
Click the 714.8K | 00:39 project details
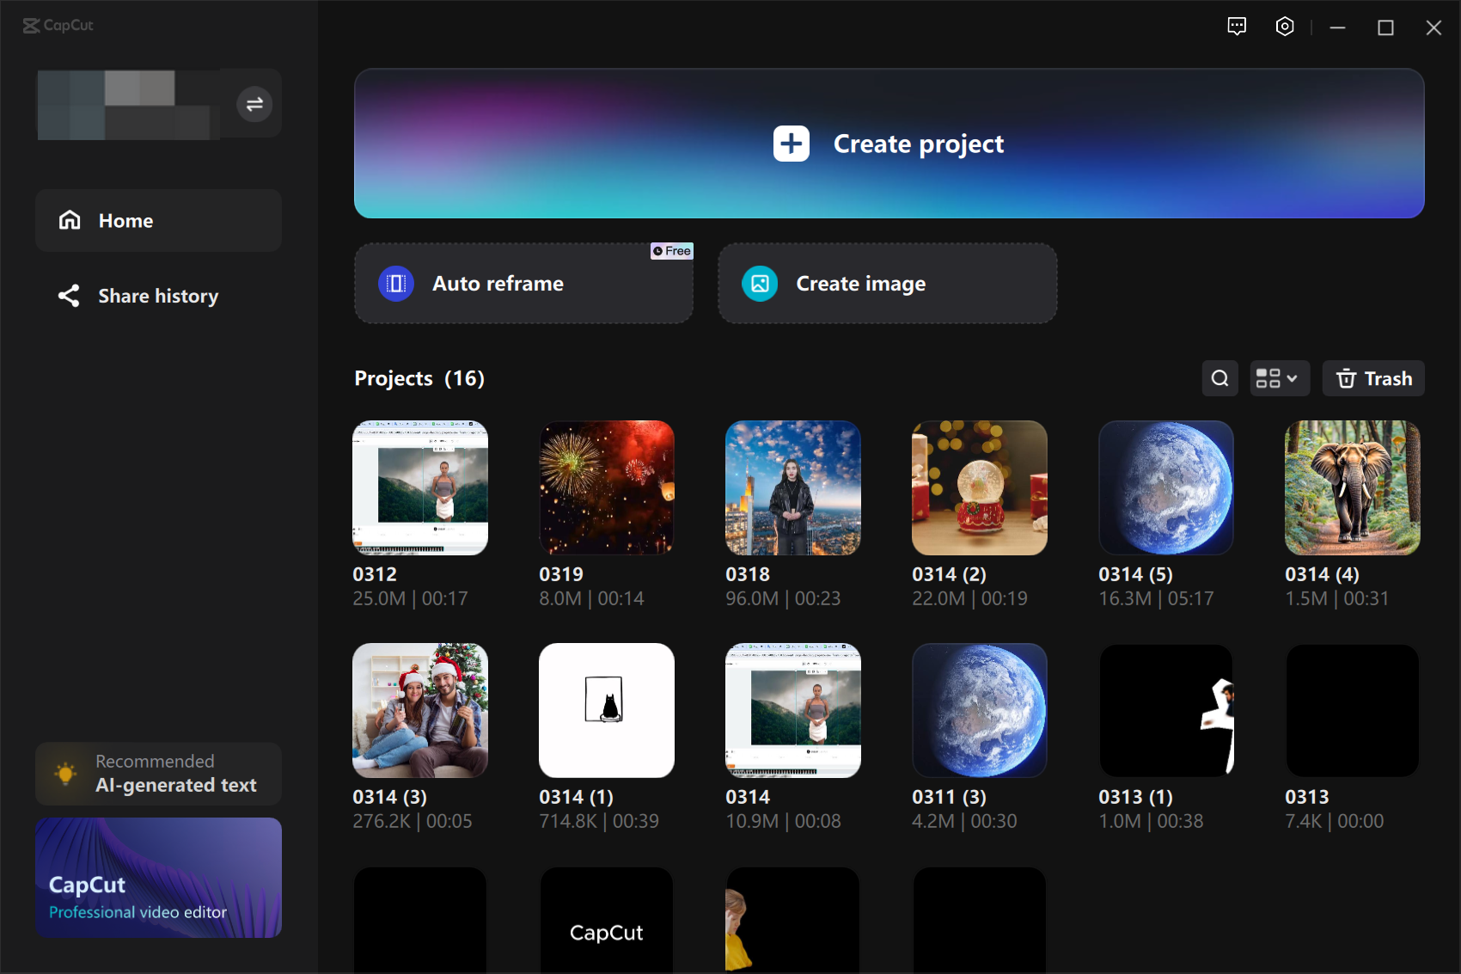tap(599, 821)
